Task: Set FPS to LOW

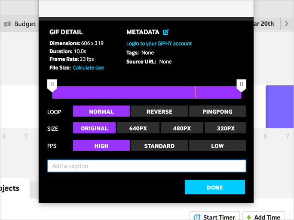Action: (217, 145)
